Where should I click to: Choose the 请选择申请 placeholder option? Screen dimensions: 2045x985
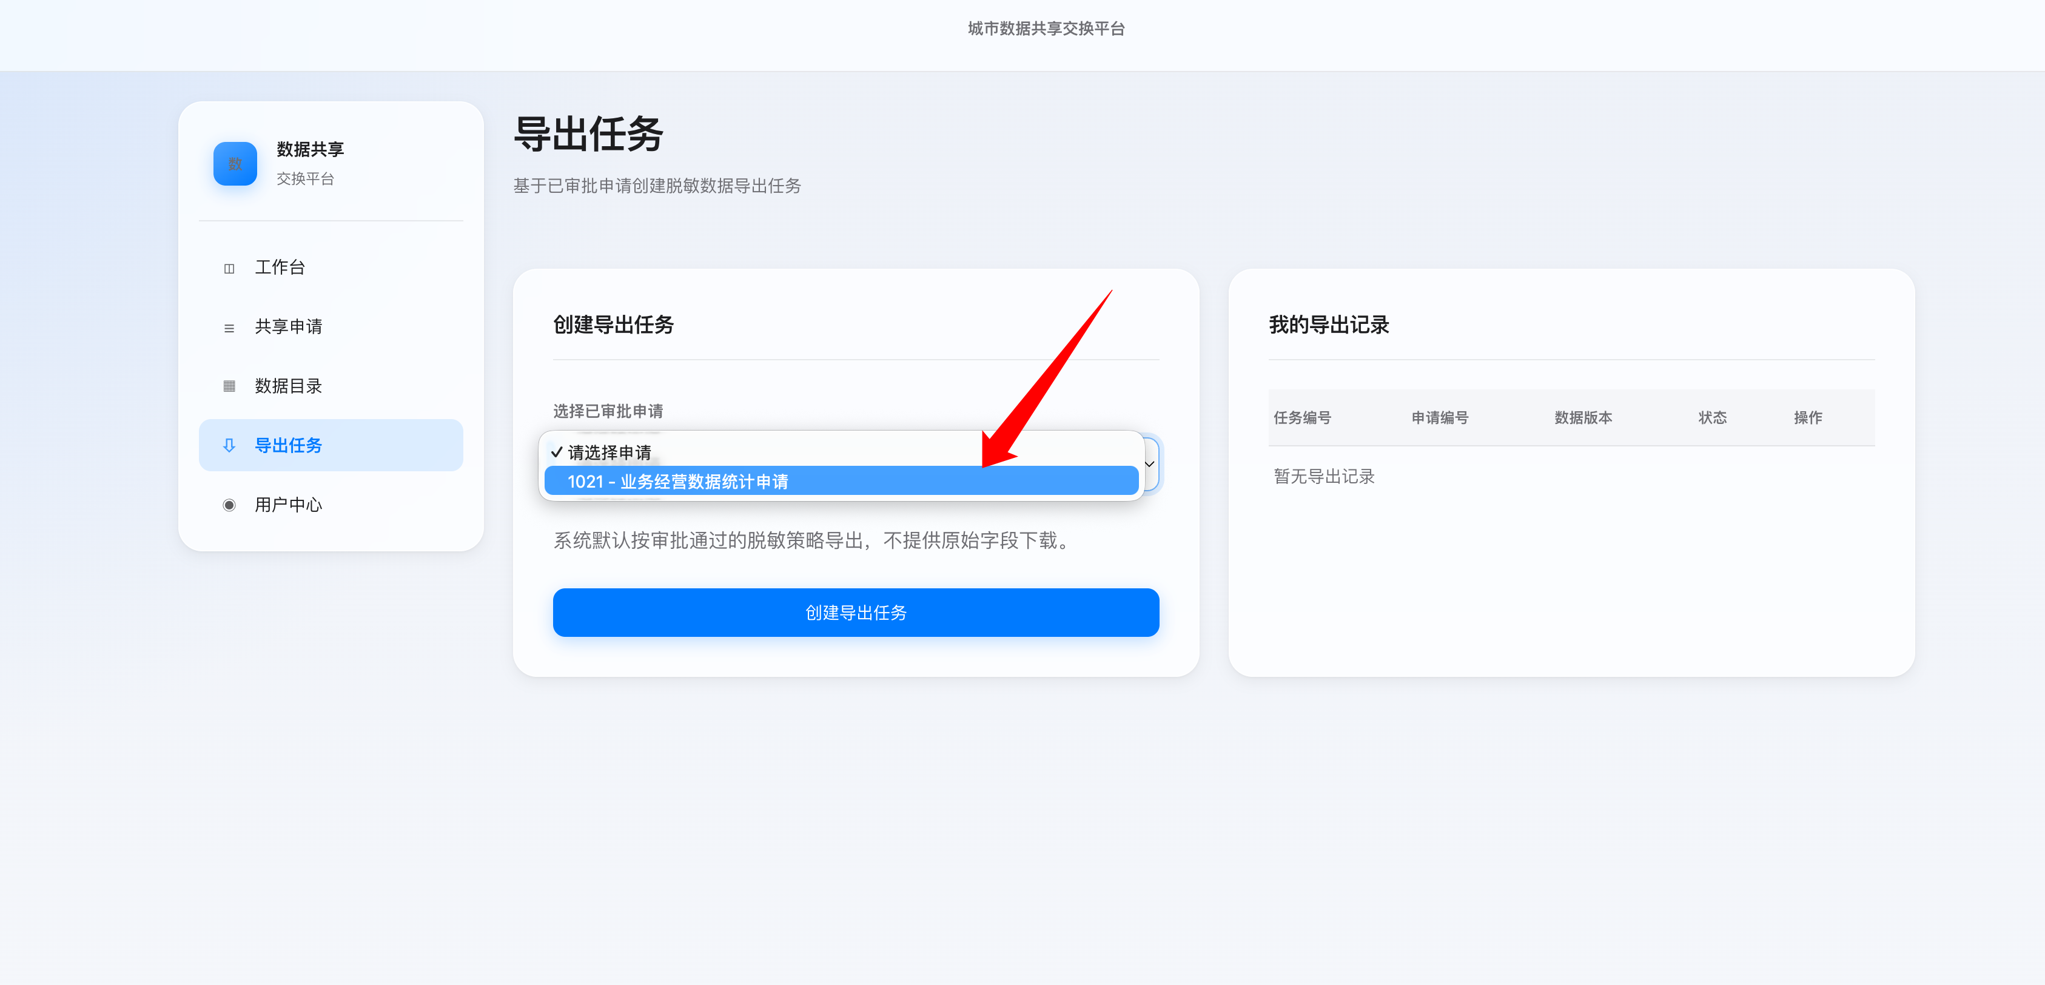(842, 452)
